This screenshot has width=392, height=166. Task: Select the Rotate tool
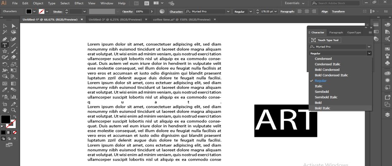click(x=5, y=64)
